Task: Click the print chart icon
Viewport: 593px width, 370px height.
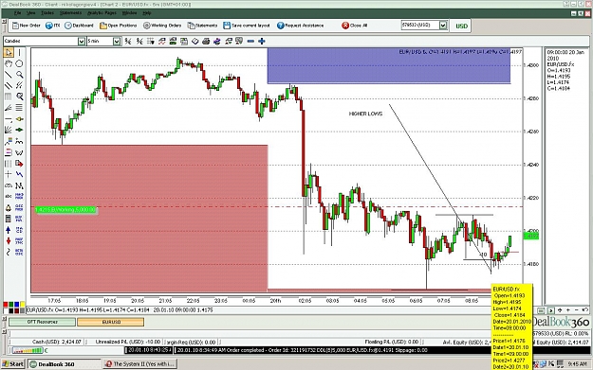Action: (206, 41)
